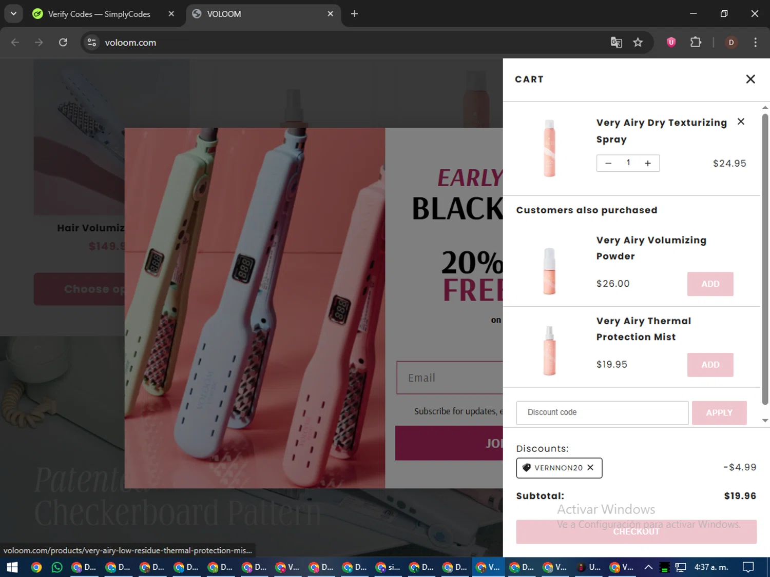Show hidden system tray icons
Screen dimensions: 770x577
(x=648, y=567)
